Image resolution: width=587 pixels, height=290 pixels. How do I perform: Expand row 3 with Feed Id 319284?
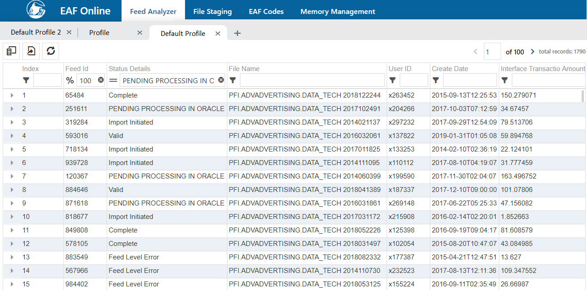(12, 122)
